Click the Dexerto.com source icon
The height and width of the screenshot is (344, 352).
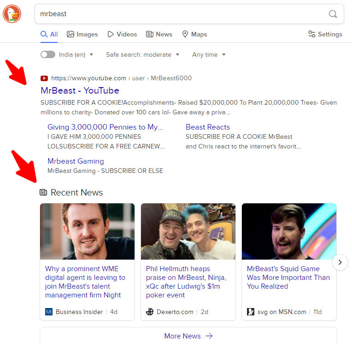(150, 312)
